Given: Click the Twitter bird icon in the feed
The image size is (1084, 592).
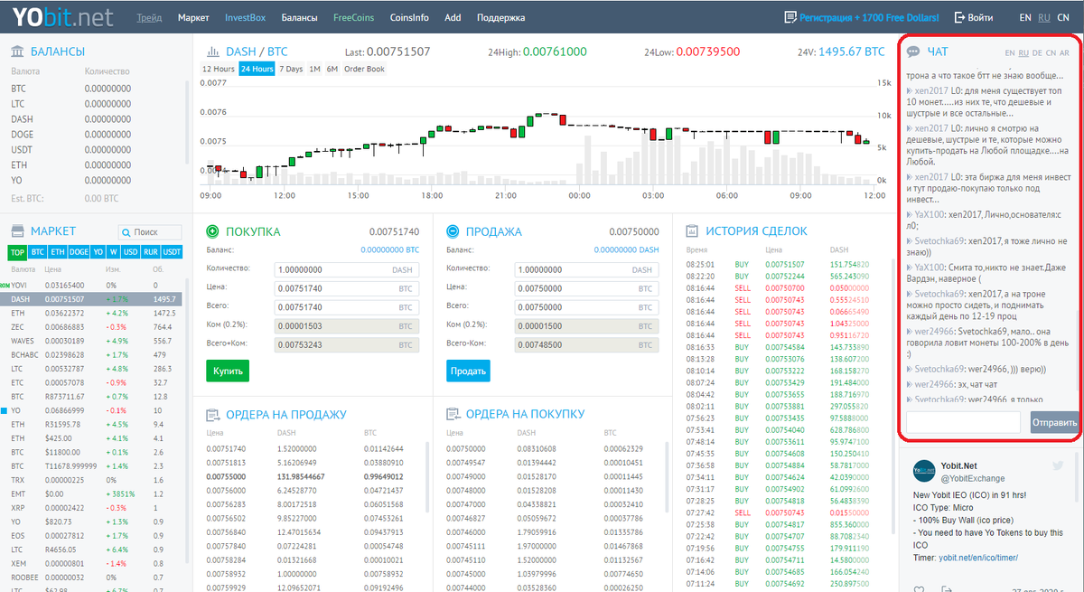Looking at the screenshot, I should [x=1059, y=465].
